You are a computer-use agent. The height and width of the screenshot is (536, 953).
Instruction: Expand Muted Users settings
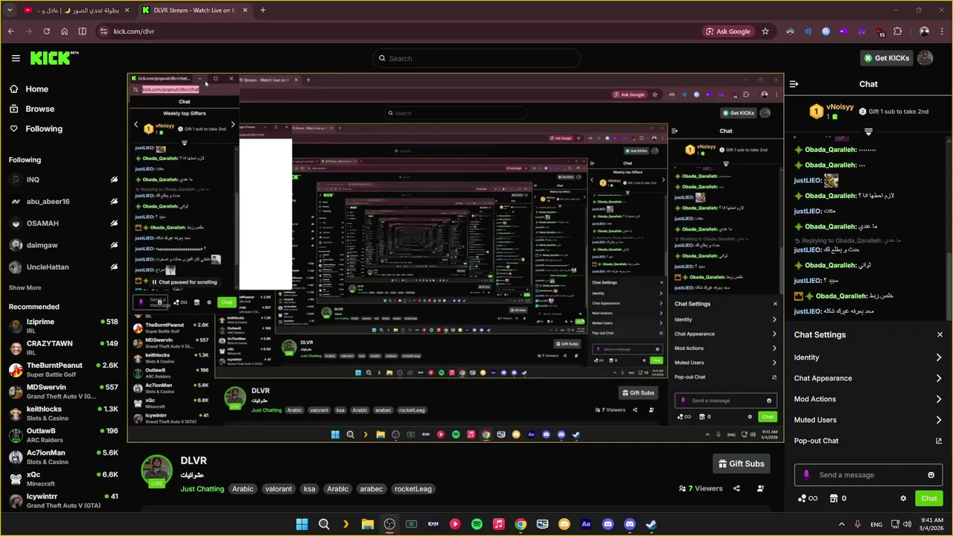pyautogui.click(x=868, y=420)
